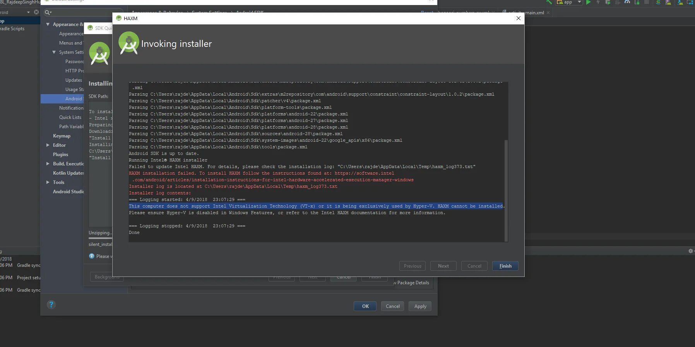Click the Make Project hammer icon
This screenshot has width=695, height=347.
pos(549,2)
